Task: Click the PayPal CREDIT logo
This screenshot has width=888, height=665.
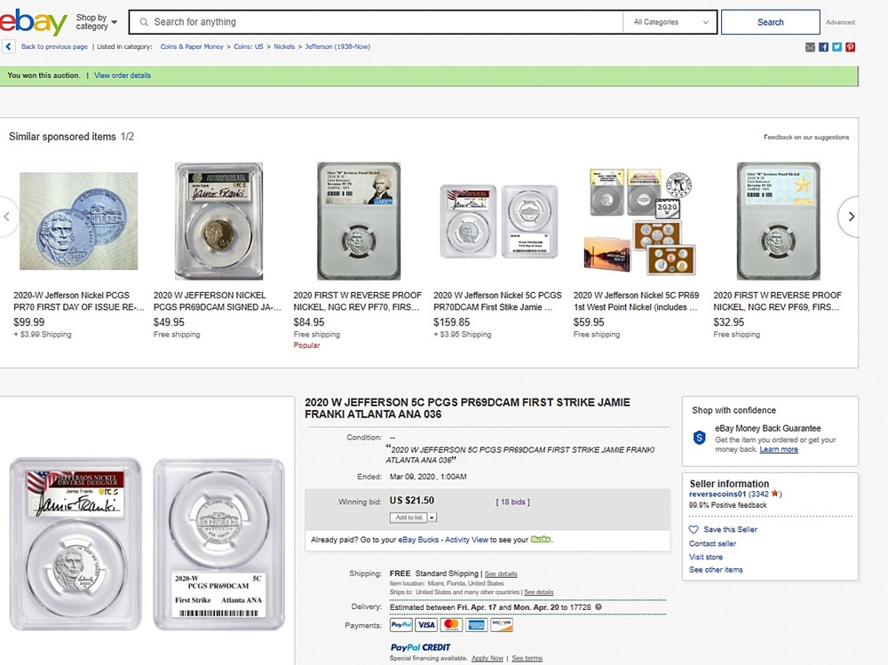Action: 420,647
